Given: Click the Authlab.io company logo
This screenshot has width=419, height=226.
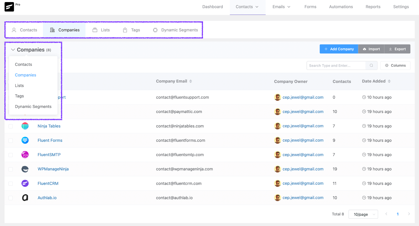Looking at the screenshot, I should 25,198.
